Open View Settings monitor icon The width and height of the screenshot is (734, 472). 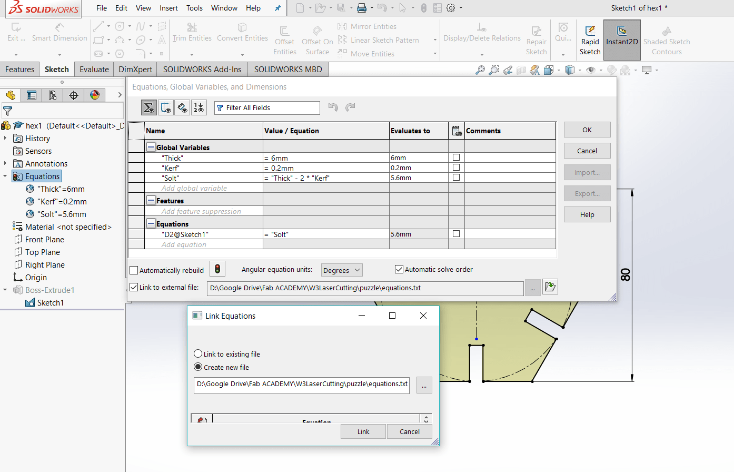tap(647, 70)
